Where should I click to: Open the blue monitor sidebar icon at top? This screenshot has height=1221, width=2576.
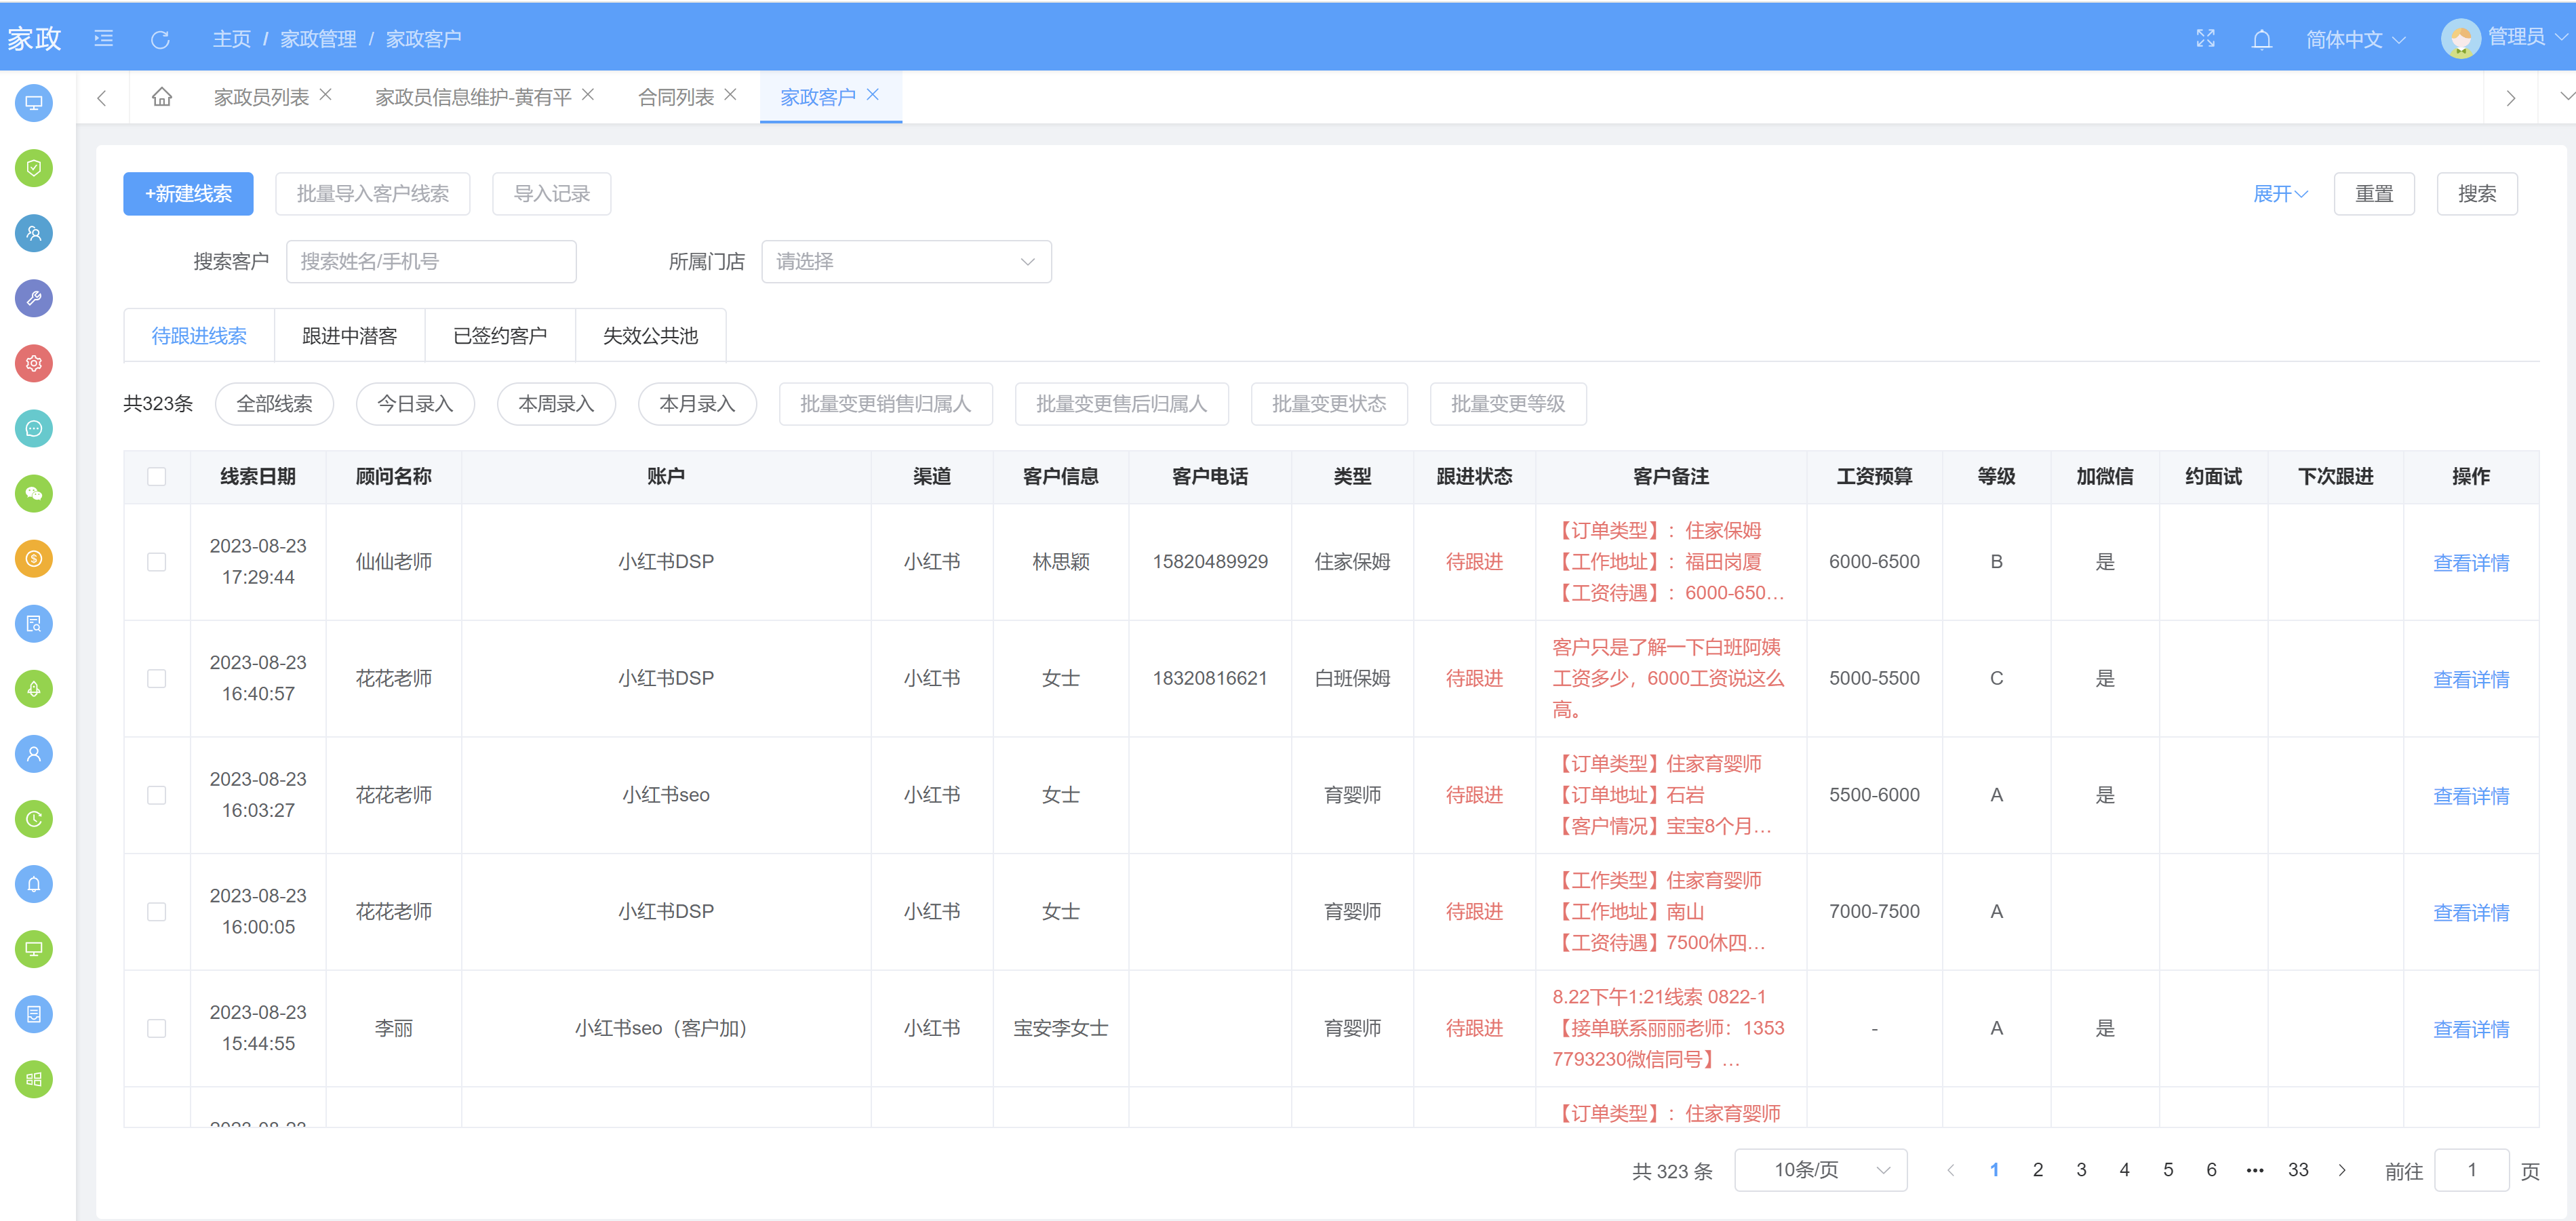34,103
